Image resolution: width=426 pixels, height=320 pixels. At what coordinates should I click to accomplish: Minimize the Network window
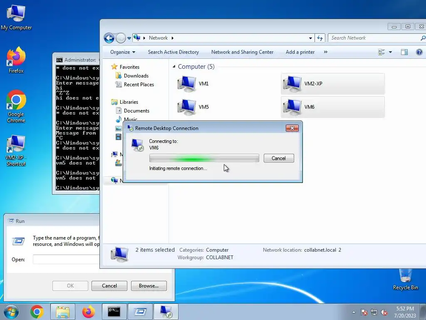point(394,26)
